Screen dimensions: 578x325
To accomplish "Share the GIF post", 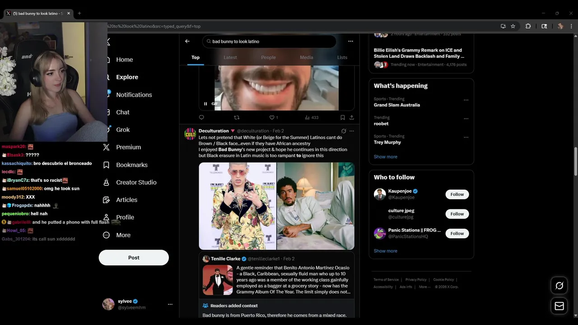I will pos(352,117).
